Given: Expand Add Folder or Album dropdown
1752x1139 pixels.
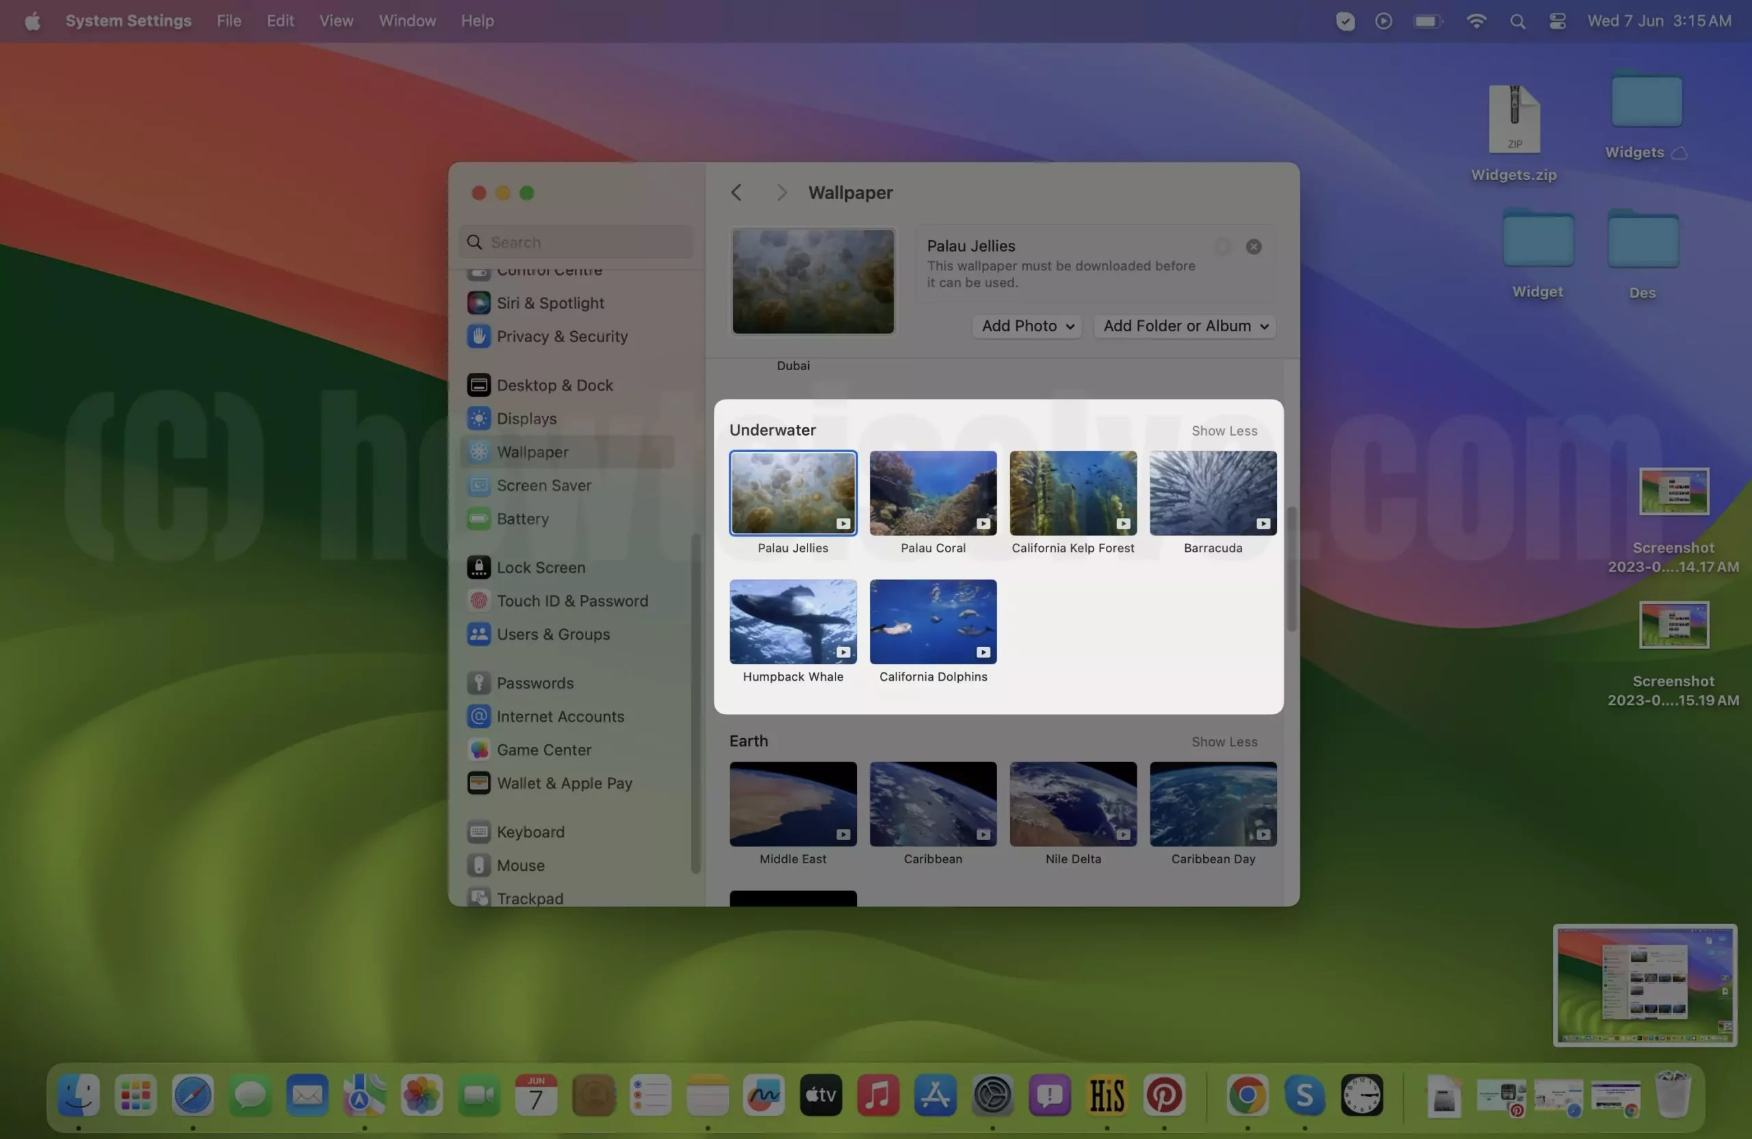Looking at the screenshot, I should (x=1184, y=326).
